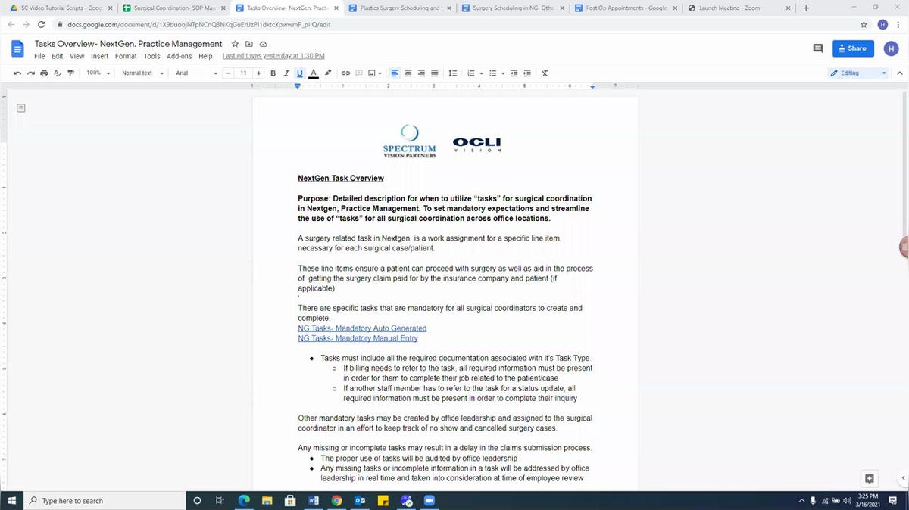This screenshot has height=510, width=909.
Task: Click the Share button
Action: [x=851, y=48]
